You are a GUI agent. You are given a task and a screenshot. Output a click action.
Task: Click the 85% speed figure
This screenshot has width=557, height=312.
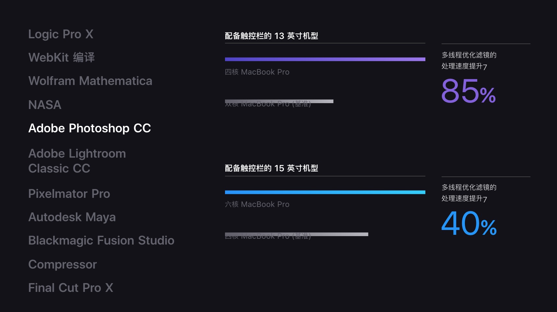click(x=468, y=91)
